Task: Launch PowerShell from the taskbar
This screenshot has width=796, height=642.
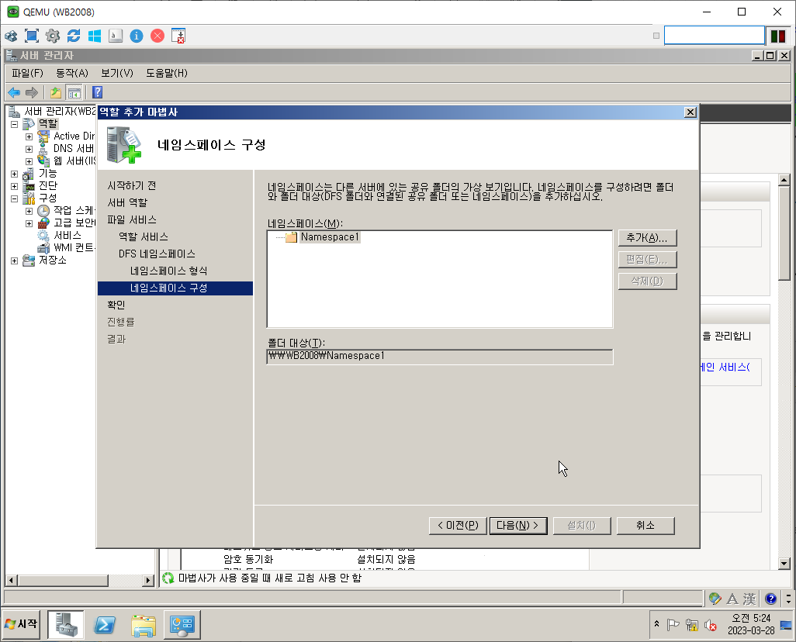Action: click(x=105, y=625)
